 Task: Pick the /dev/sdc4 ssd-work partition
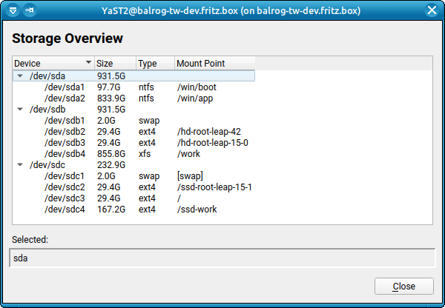(65, 209)
